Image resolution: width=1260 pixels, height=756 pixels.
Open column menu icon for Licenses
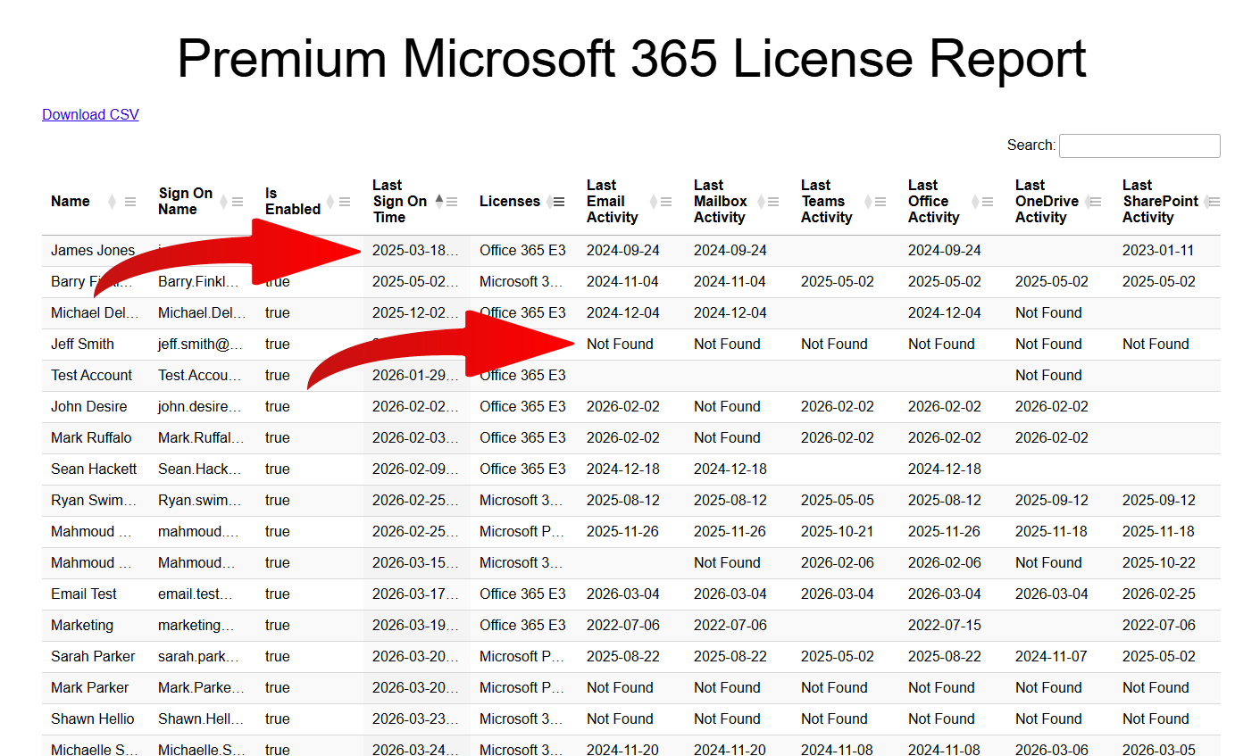click(x=559, y=202)
